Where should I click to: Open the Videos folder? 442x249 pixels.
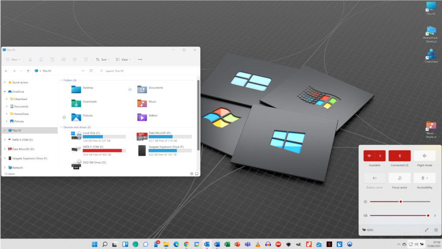click(147, 117)
